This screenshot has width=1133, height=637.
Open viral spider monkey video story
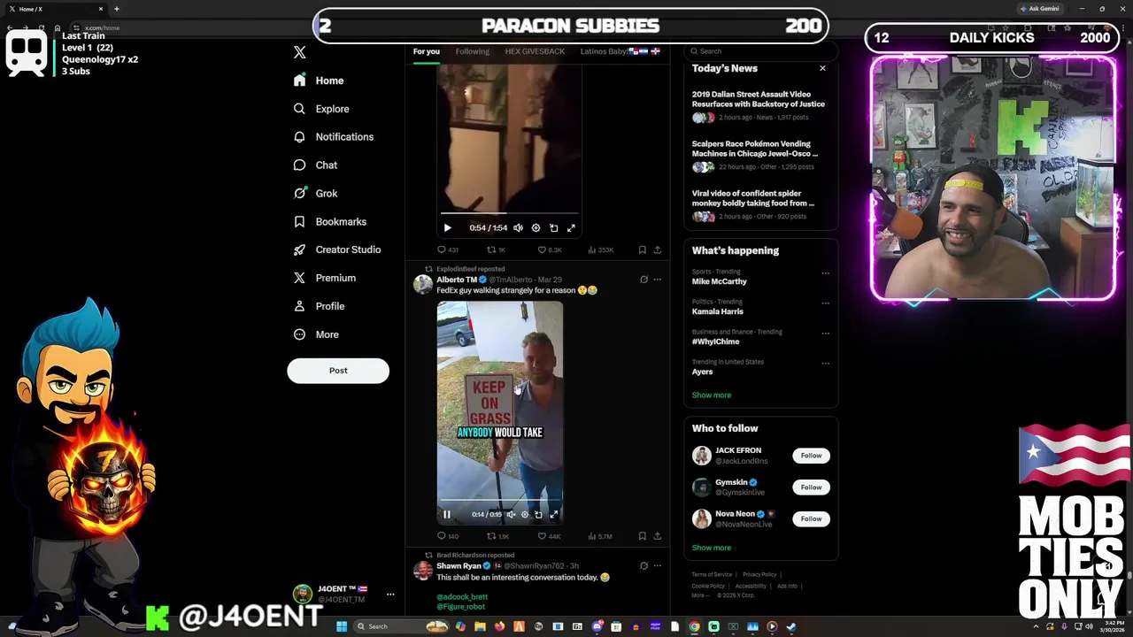(x=759, y=204)
